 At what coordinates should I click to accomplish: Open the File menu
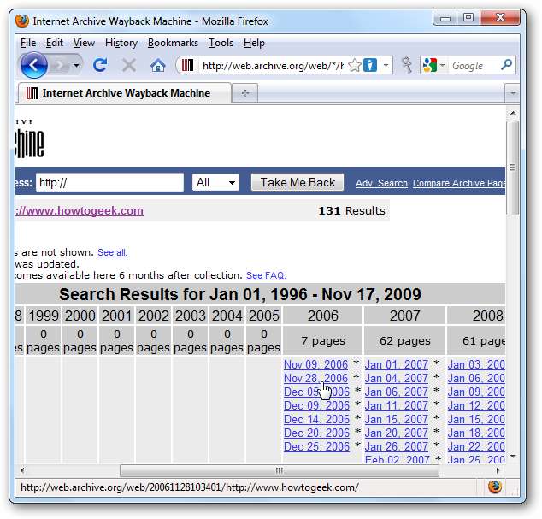tap(28, 43)
